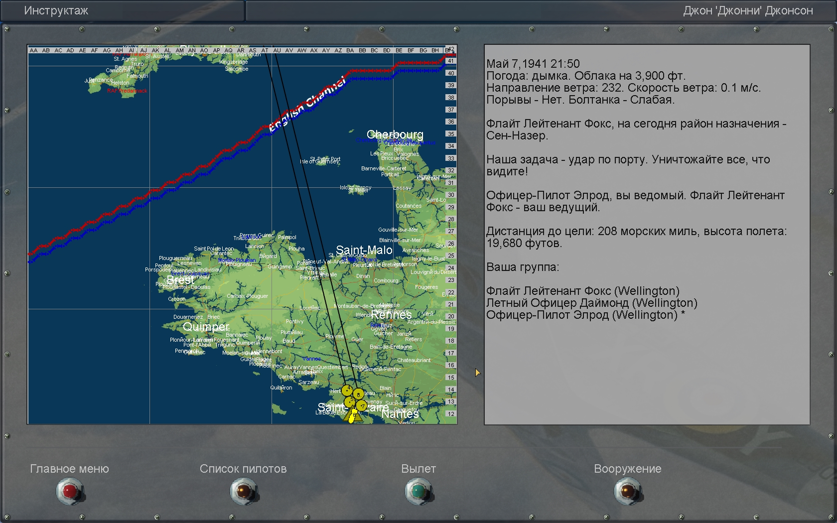Click the Pontivy label on the map
Screen dimensions: 837x523
click(x=295, y=321)
